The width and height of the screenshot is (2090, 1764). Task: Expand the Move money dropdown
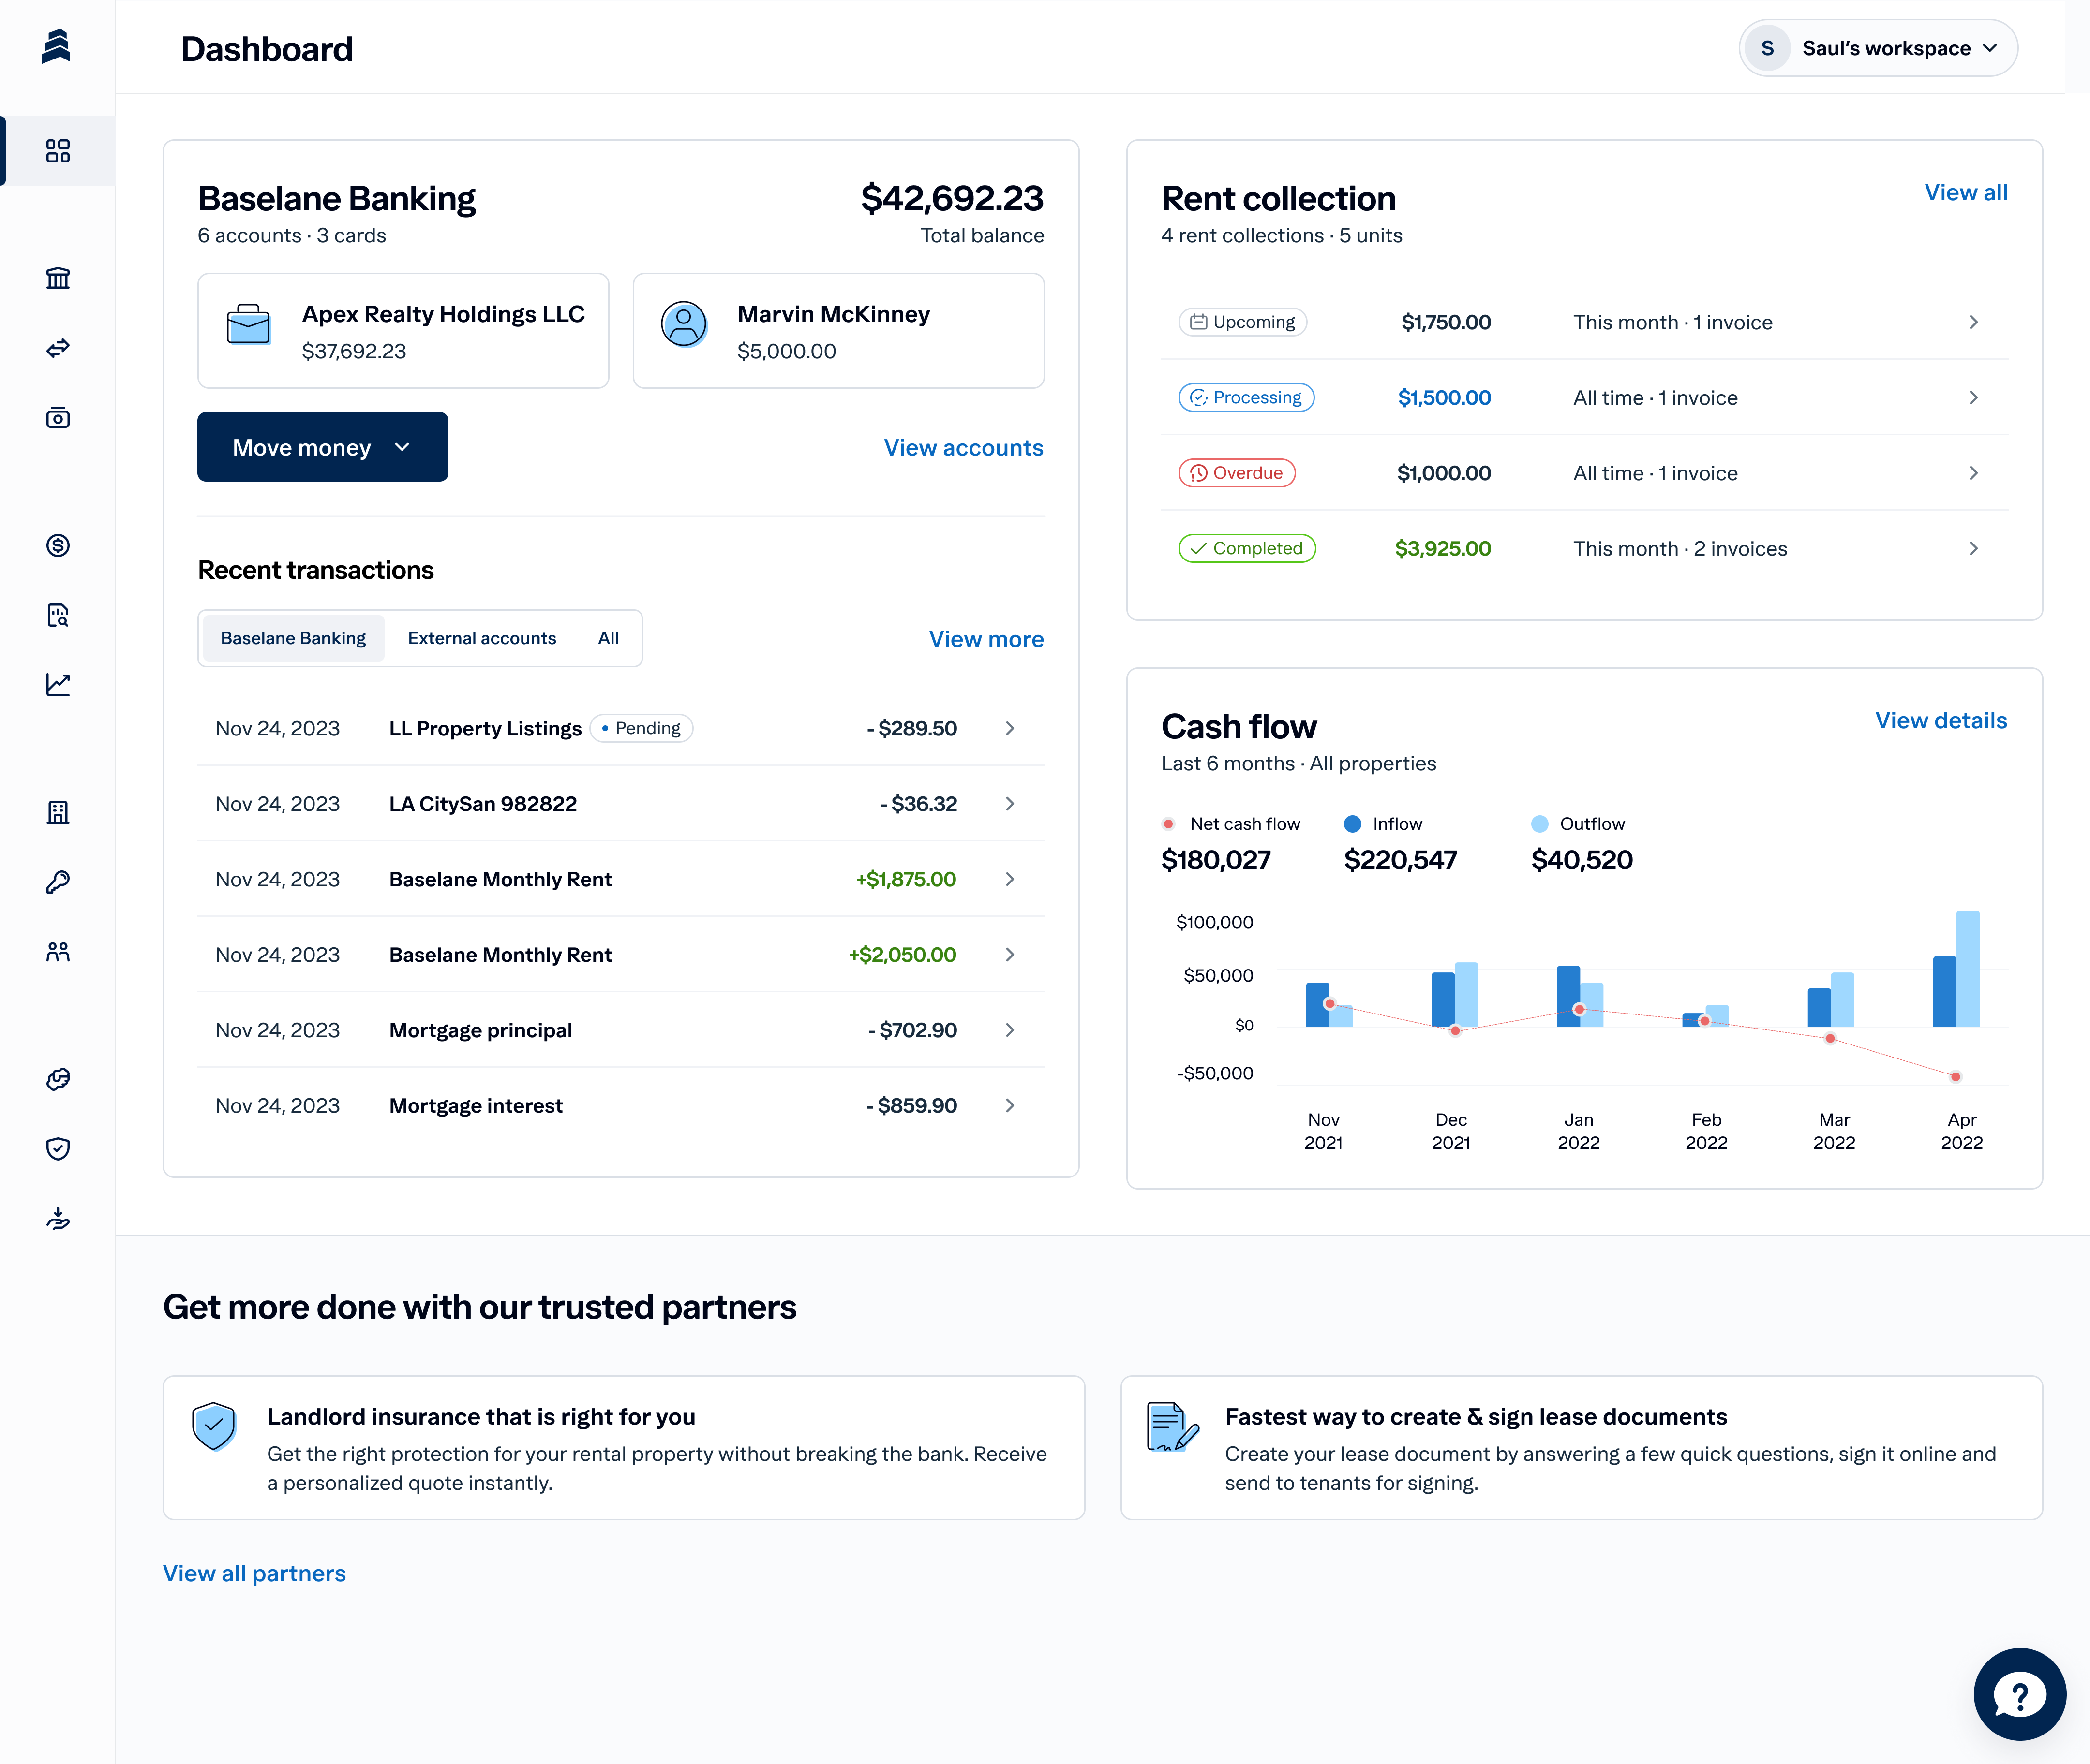click(x=322, y=447)
